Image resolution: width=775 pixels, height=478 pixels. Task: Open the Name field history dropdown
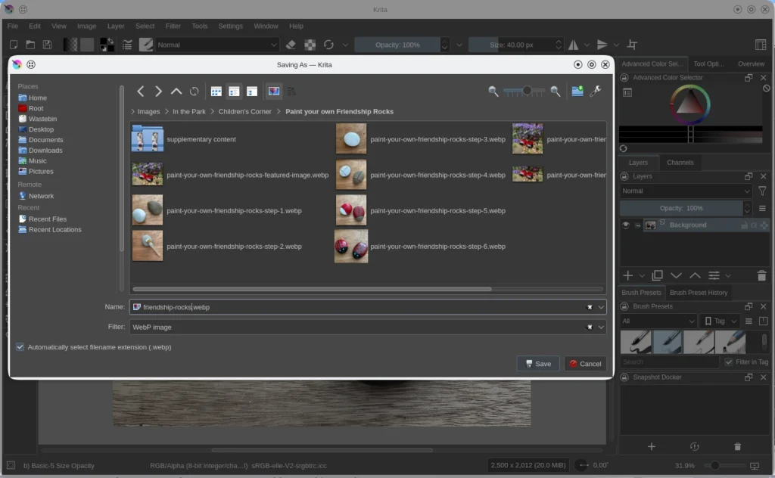click(x=601, y=307)
